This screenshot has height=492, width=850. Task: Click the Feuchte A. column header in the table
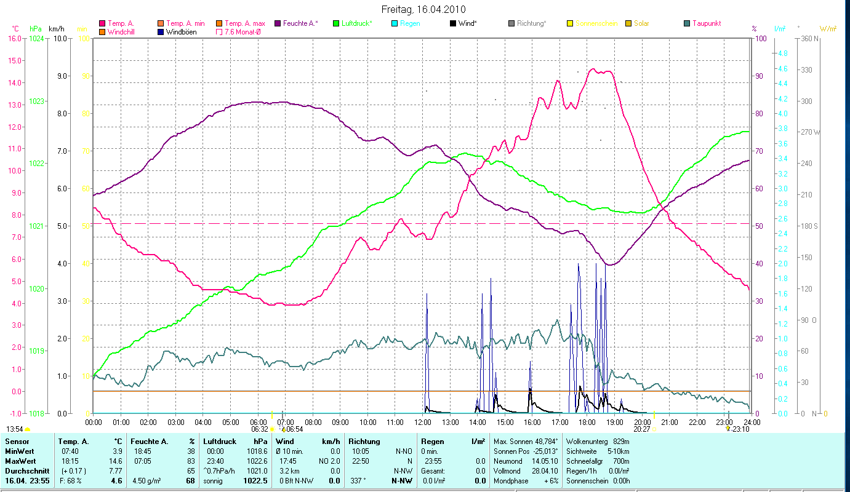coord(148,442)
